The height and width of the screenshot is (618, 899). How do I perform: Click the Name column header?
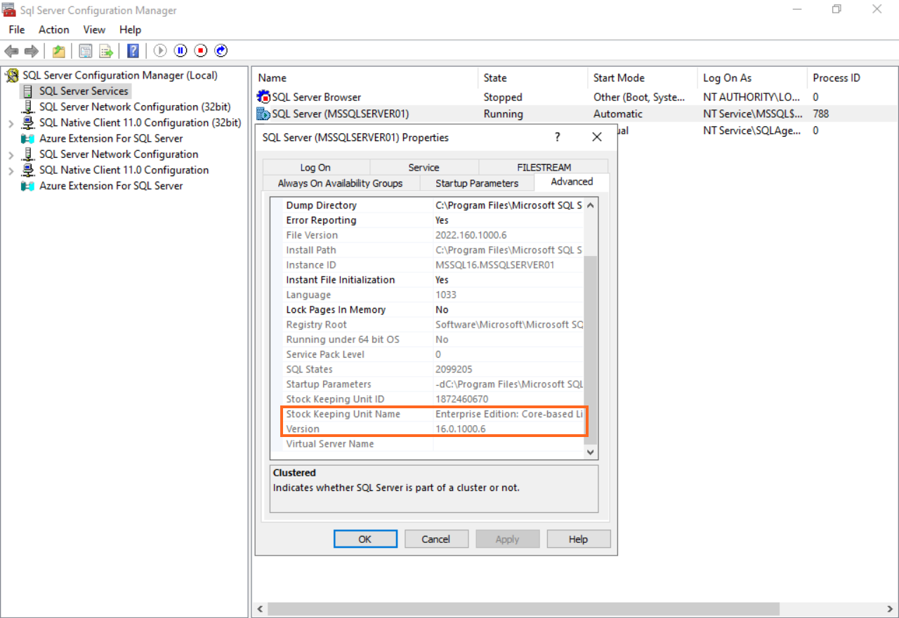pos(365,78)
